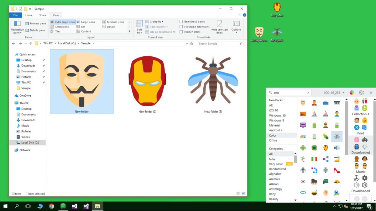Select the grand piano icon
This screenshot has height=211, width=376.
point(314,182)
